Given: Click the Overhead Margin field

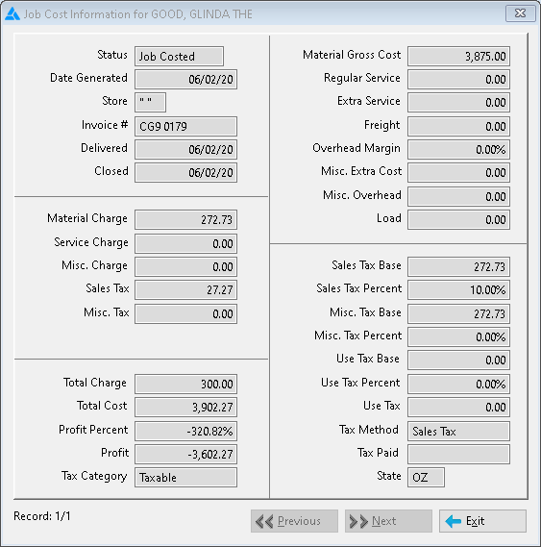Looking at the screenshot, I should [458, 149].
